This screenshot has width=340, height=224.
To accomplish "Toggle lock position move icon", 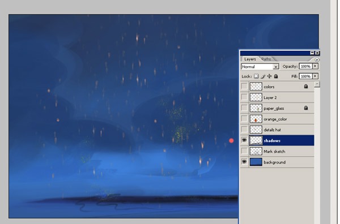I will (x=269, y=76).
